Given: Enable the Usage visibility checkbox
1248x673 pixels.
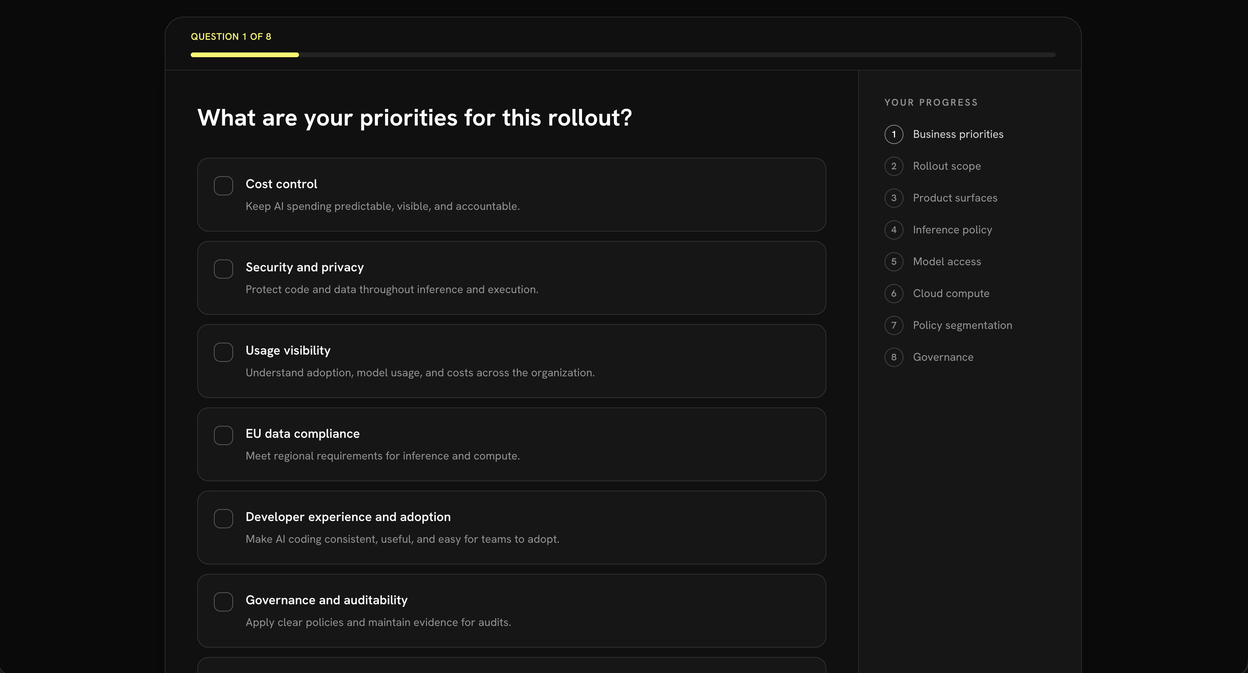Looking at the screenshot, I should tap(223, 352).
